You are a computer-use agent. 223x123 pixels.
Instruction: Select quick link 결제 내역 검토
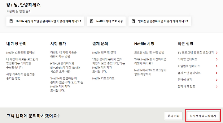[x=186, y=87]
